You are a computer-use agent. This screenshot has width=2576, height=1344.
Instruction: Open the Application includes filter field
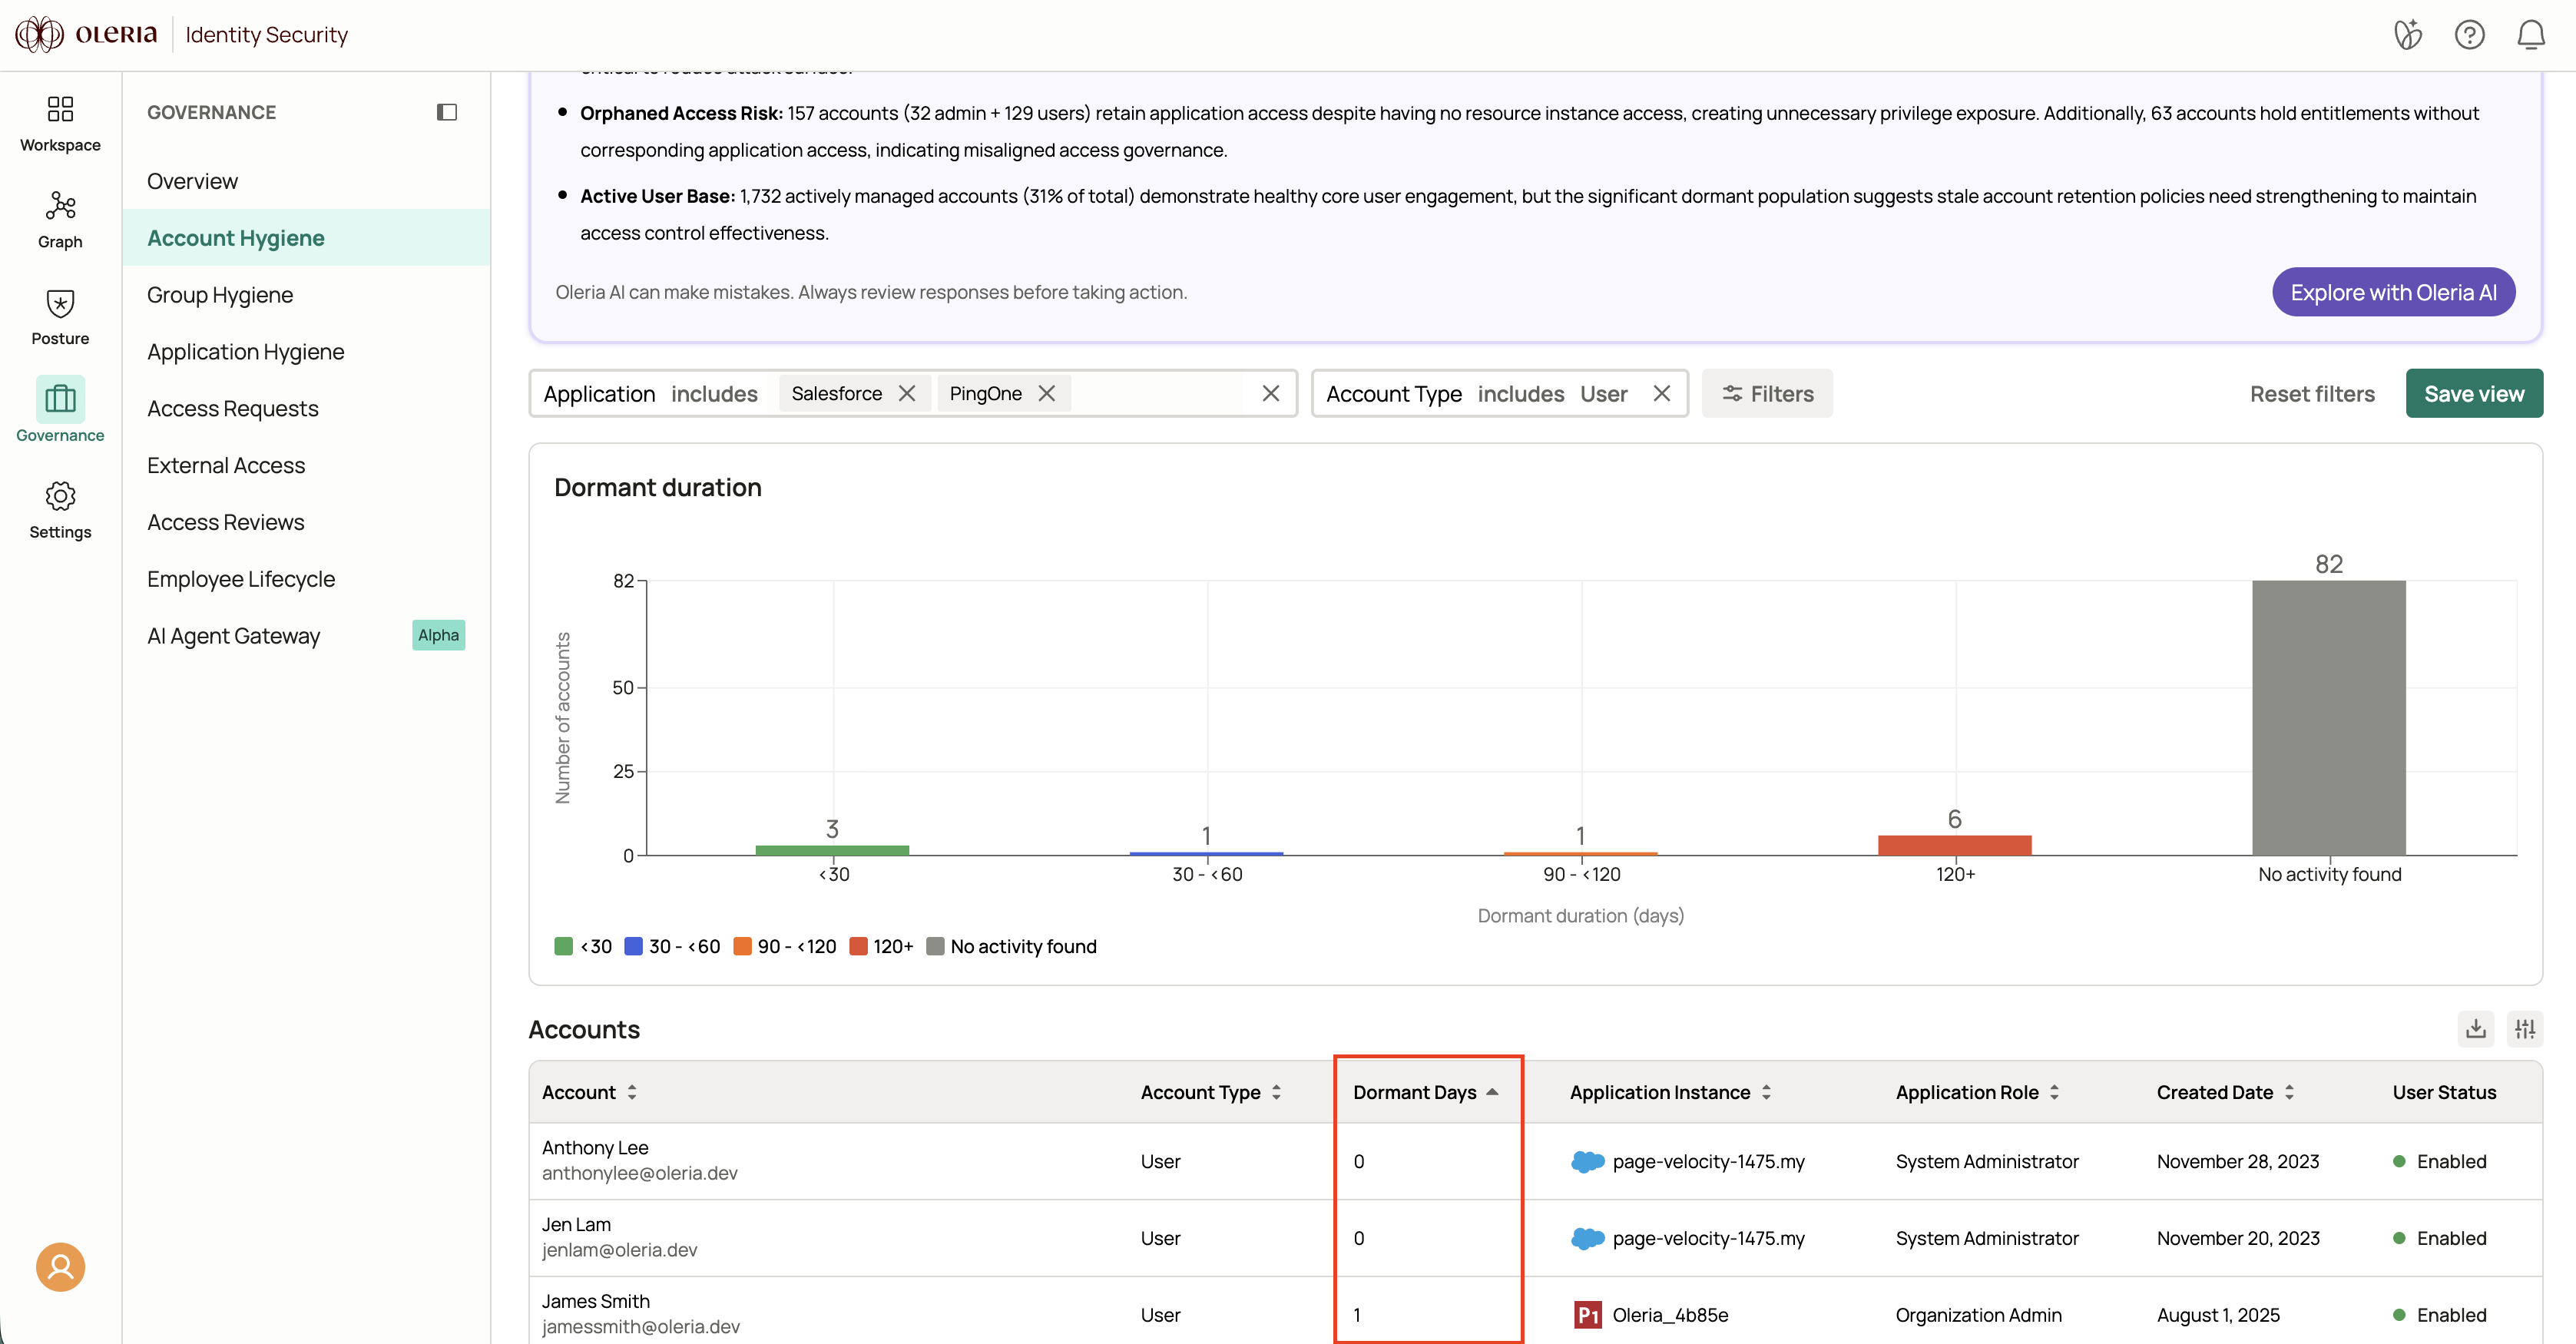coord(913,394)
